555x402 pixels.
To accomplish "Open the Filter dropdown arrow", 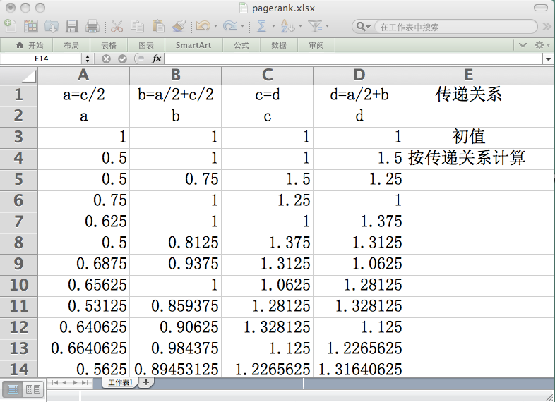I will point(327,26).
